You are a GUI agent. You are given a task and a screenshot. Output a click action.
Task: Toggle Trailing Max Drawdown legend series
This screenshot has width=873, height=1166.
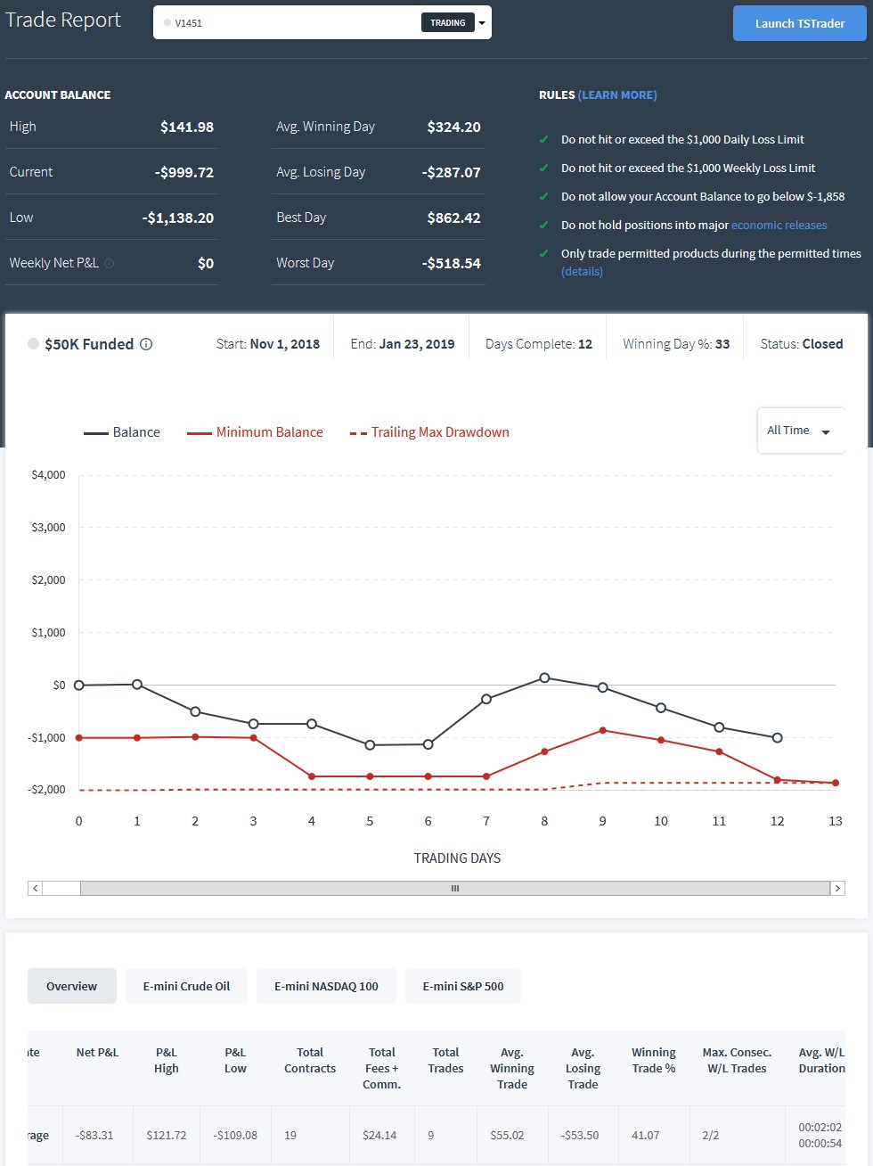point(429,432)
